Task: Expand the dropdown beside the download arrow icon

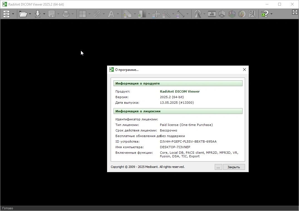Action: point(44,14)
